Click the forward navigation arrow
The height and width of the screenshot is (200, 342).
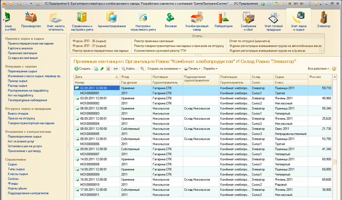click(25, 4)
